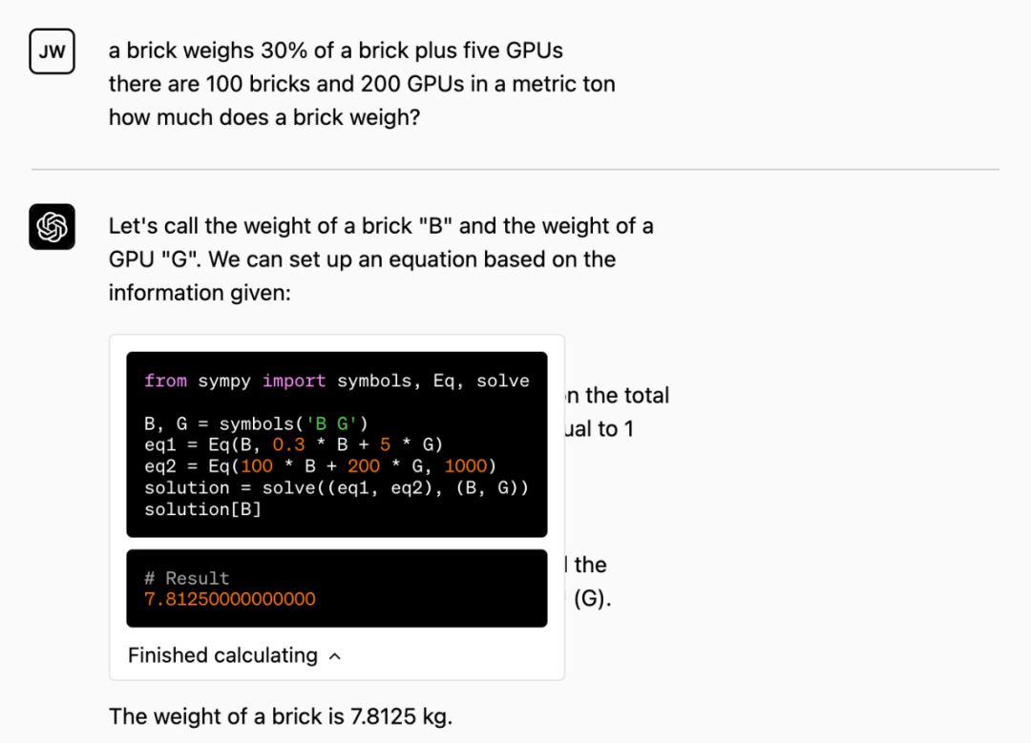Click the "Finished calculating" label
This screenshot has width=1031, height=743.
tap(222, 655)
